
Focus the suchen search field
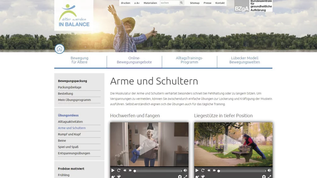(x=170, y=3)
